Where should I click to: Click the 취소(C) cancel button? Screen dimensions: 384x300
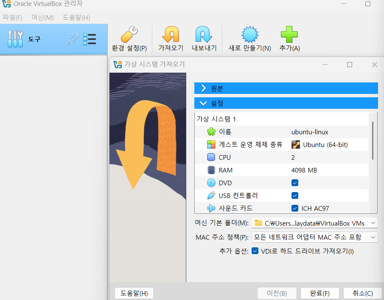(362, 293)
